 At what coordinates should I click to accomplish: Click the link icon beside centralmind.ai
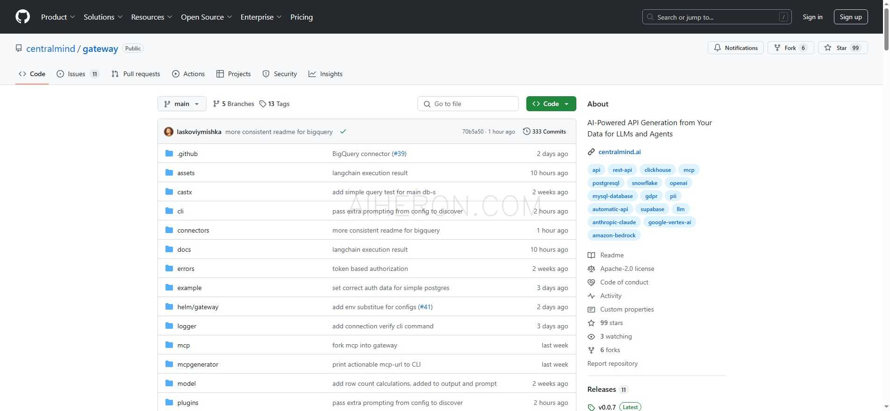[591, 152]
